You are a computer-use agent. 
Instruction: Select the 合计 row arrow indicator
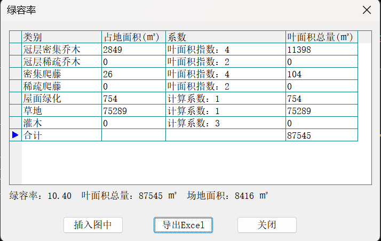coord(15,135)
